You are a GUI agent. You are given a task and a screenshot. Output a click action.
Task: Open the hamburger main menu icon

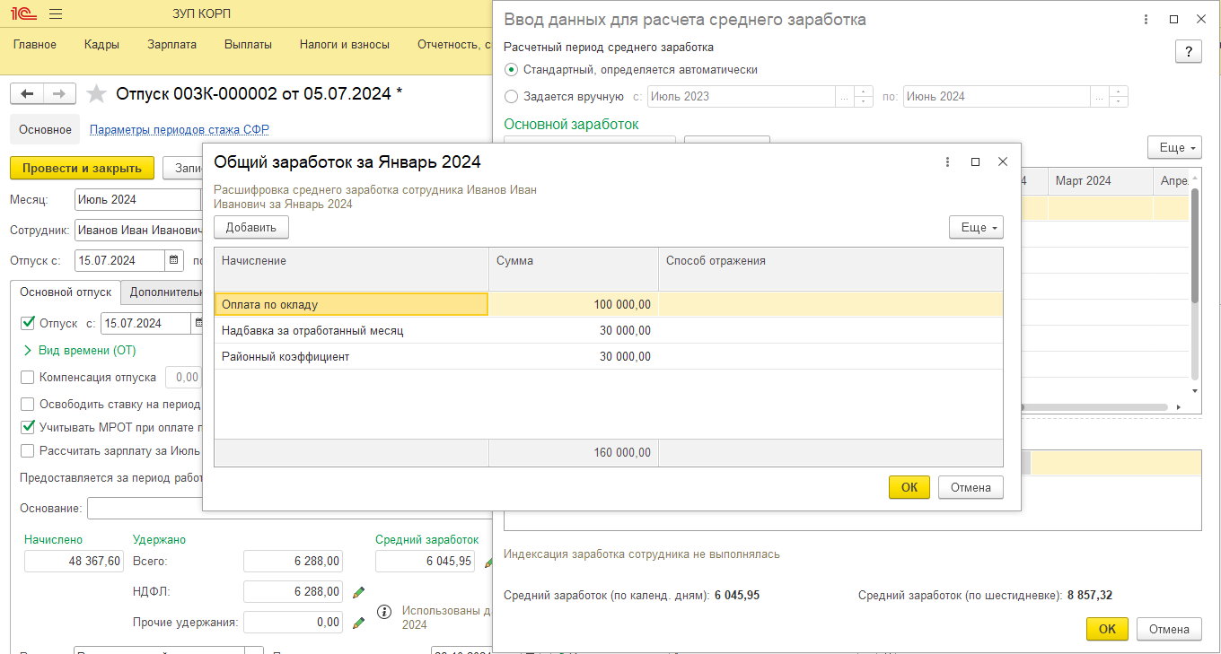coord(56,14)
